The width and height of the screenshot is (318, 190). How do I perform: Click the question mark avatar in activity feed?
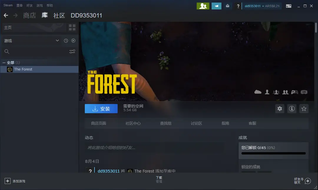(x=90, y=171)
